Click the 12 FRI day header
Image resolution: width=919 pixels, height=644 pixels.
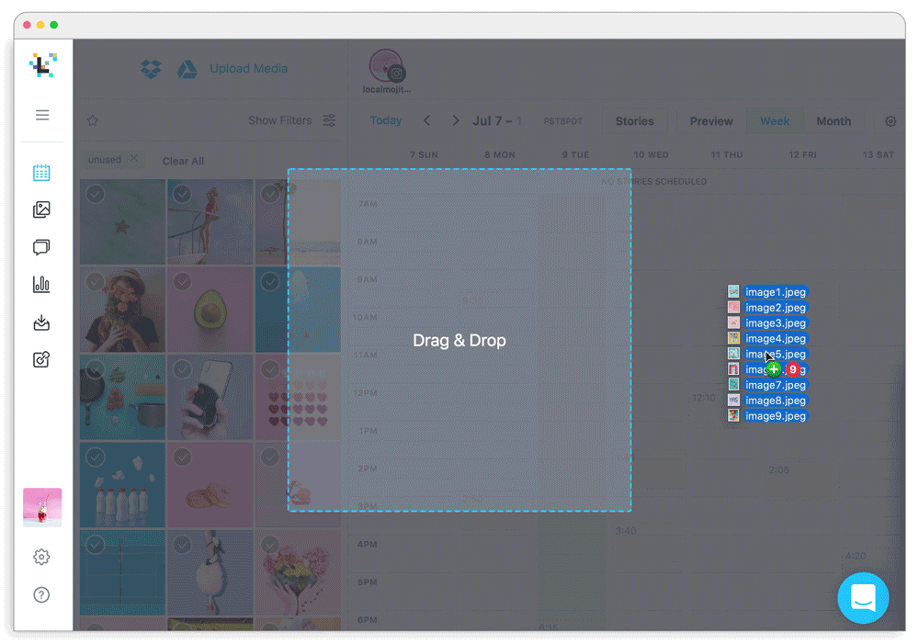[802, 154]
